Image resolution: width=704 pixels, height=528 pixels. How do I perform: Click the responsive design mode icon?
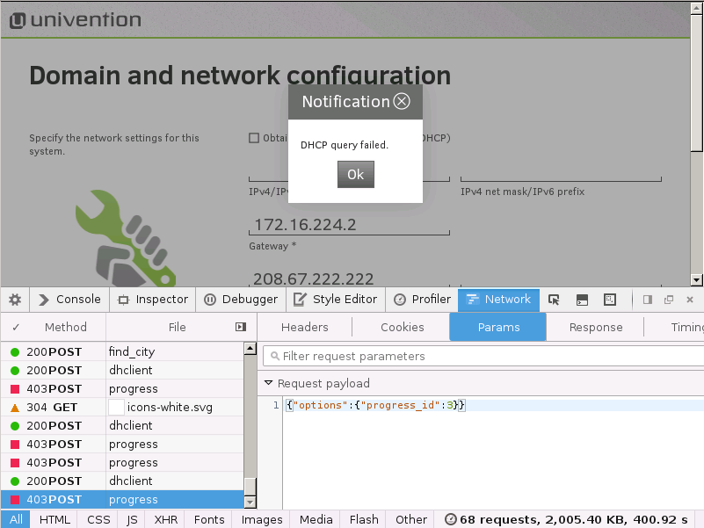tap(610, 300)
